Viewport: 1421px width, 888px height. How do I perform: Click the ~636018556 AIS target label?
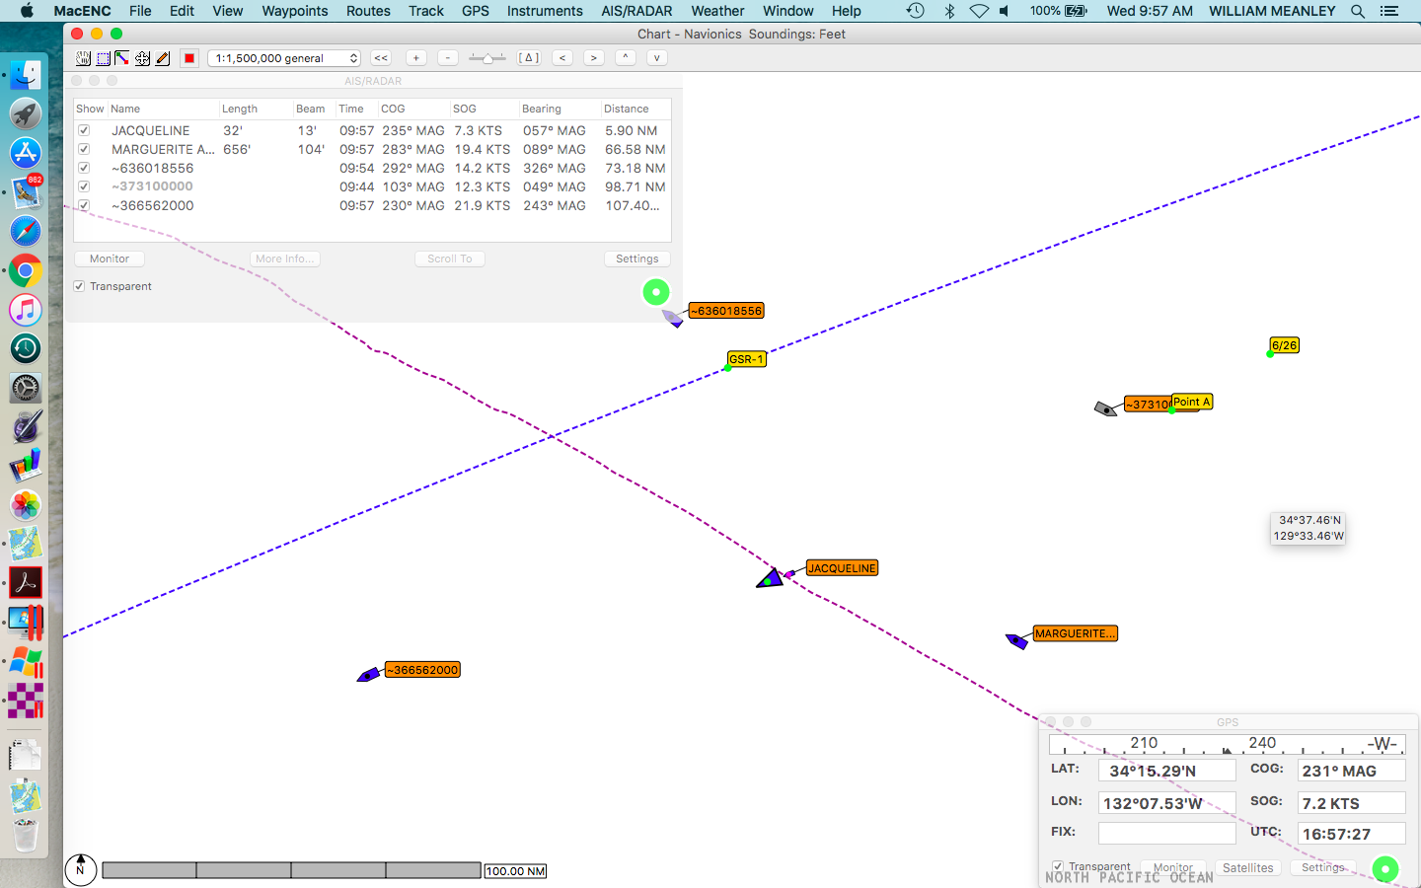tap(726, 311)
